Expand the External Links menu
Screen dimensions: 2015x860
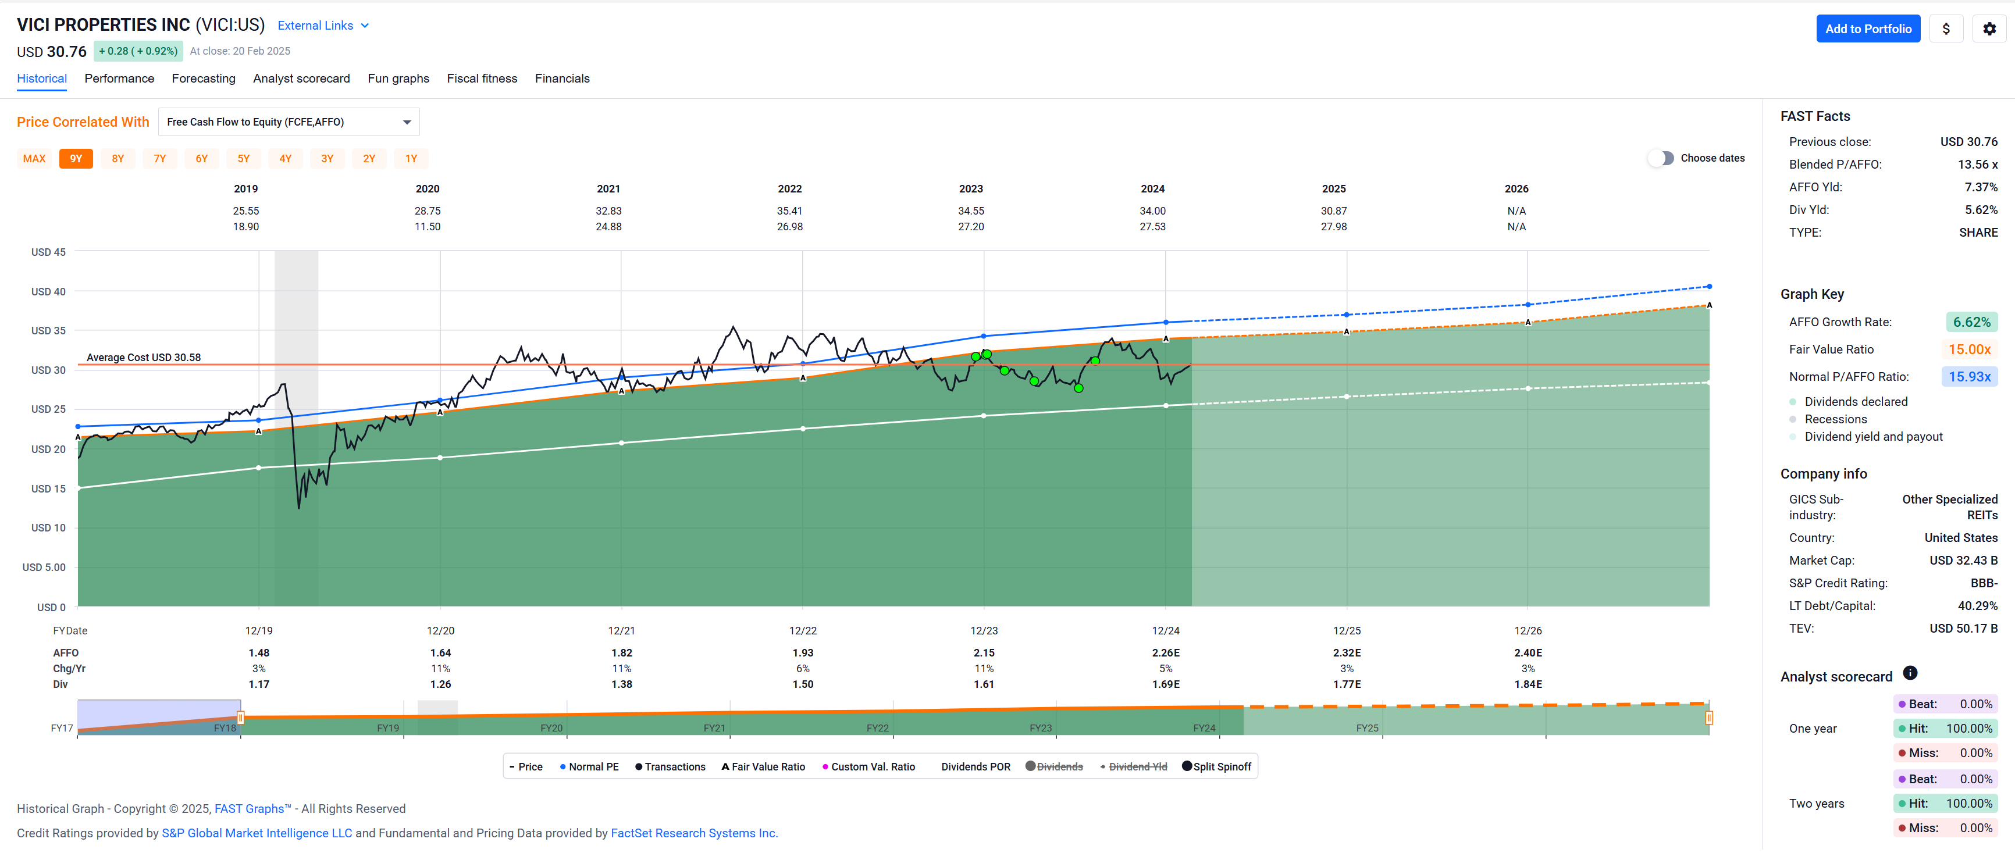(323, 26)
